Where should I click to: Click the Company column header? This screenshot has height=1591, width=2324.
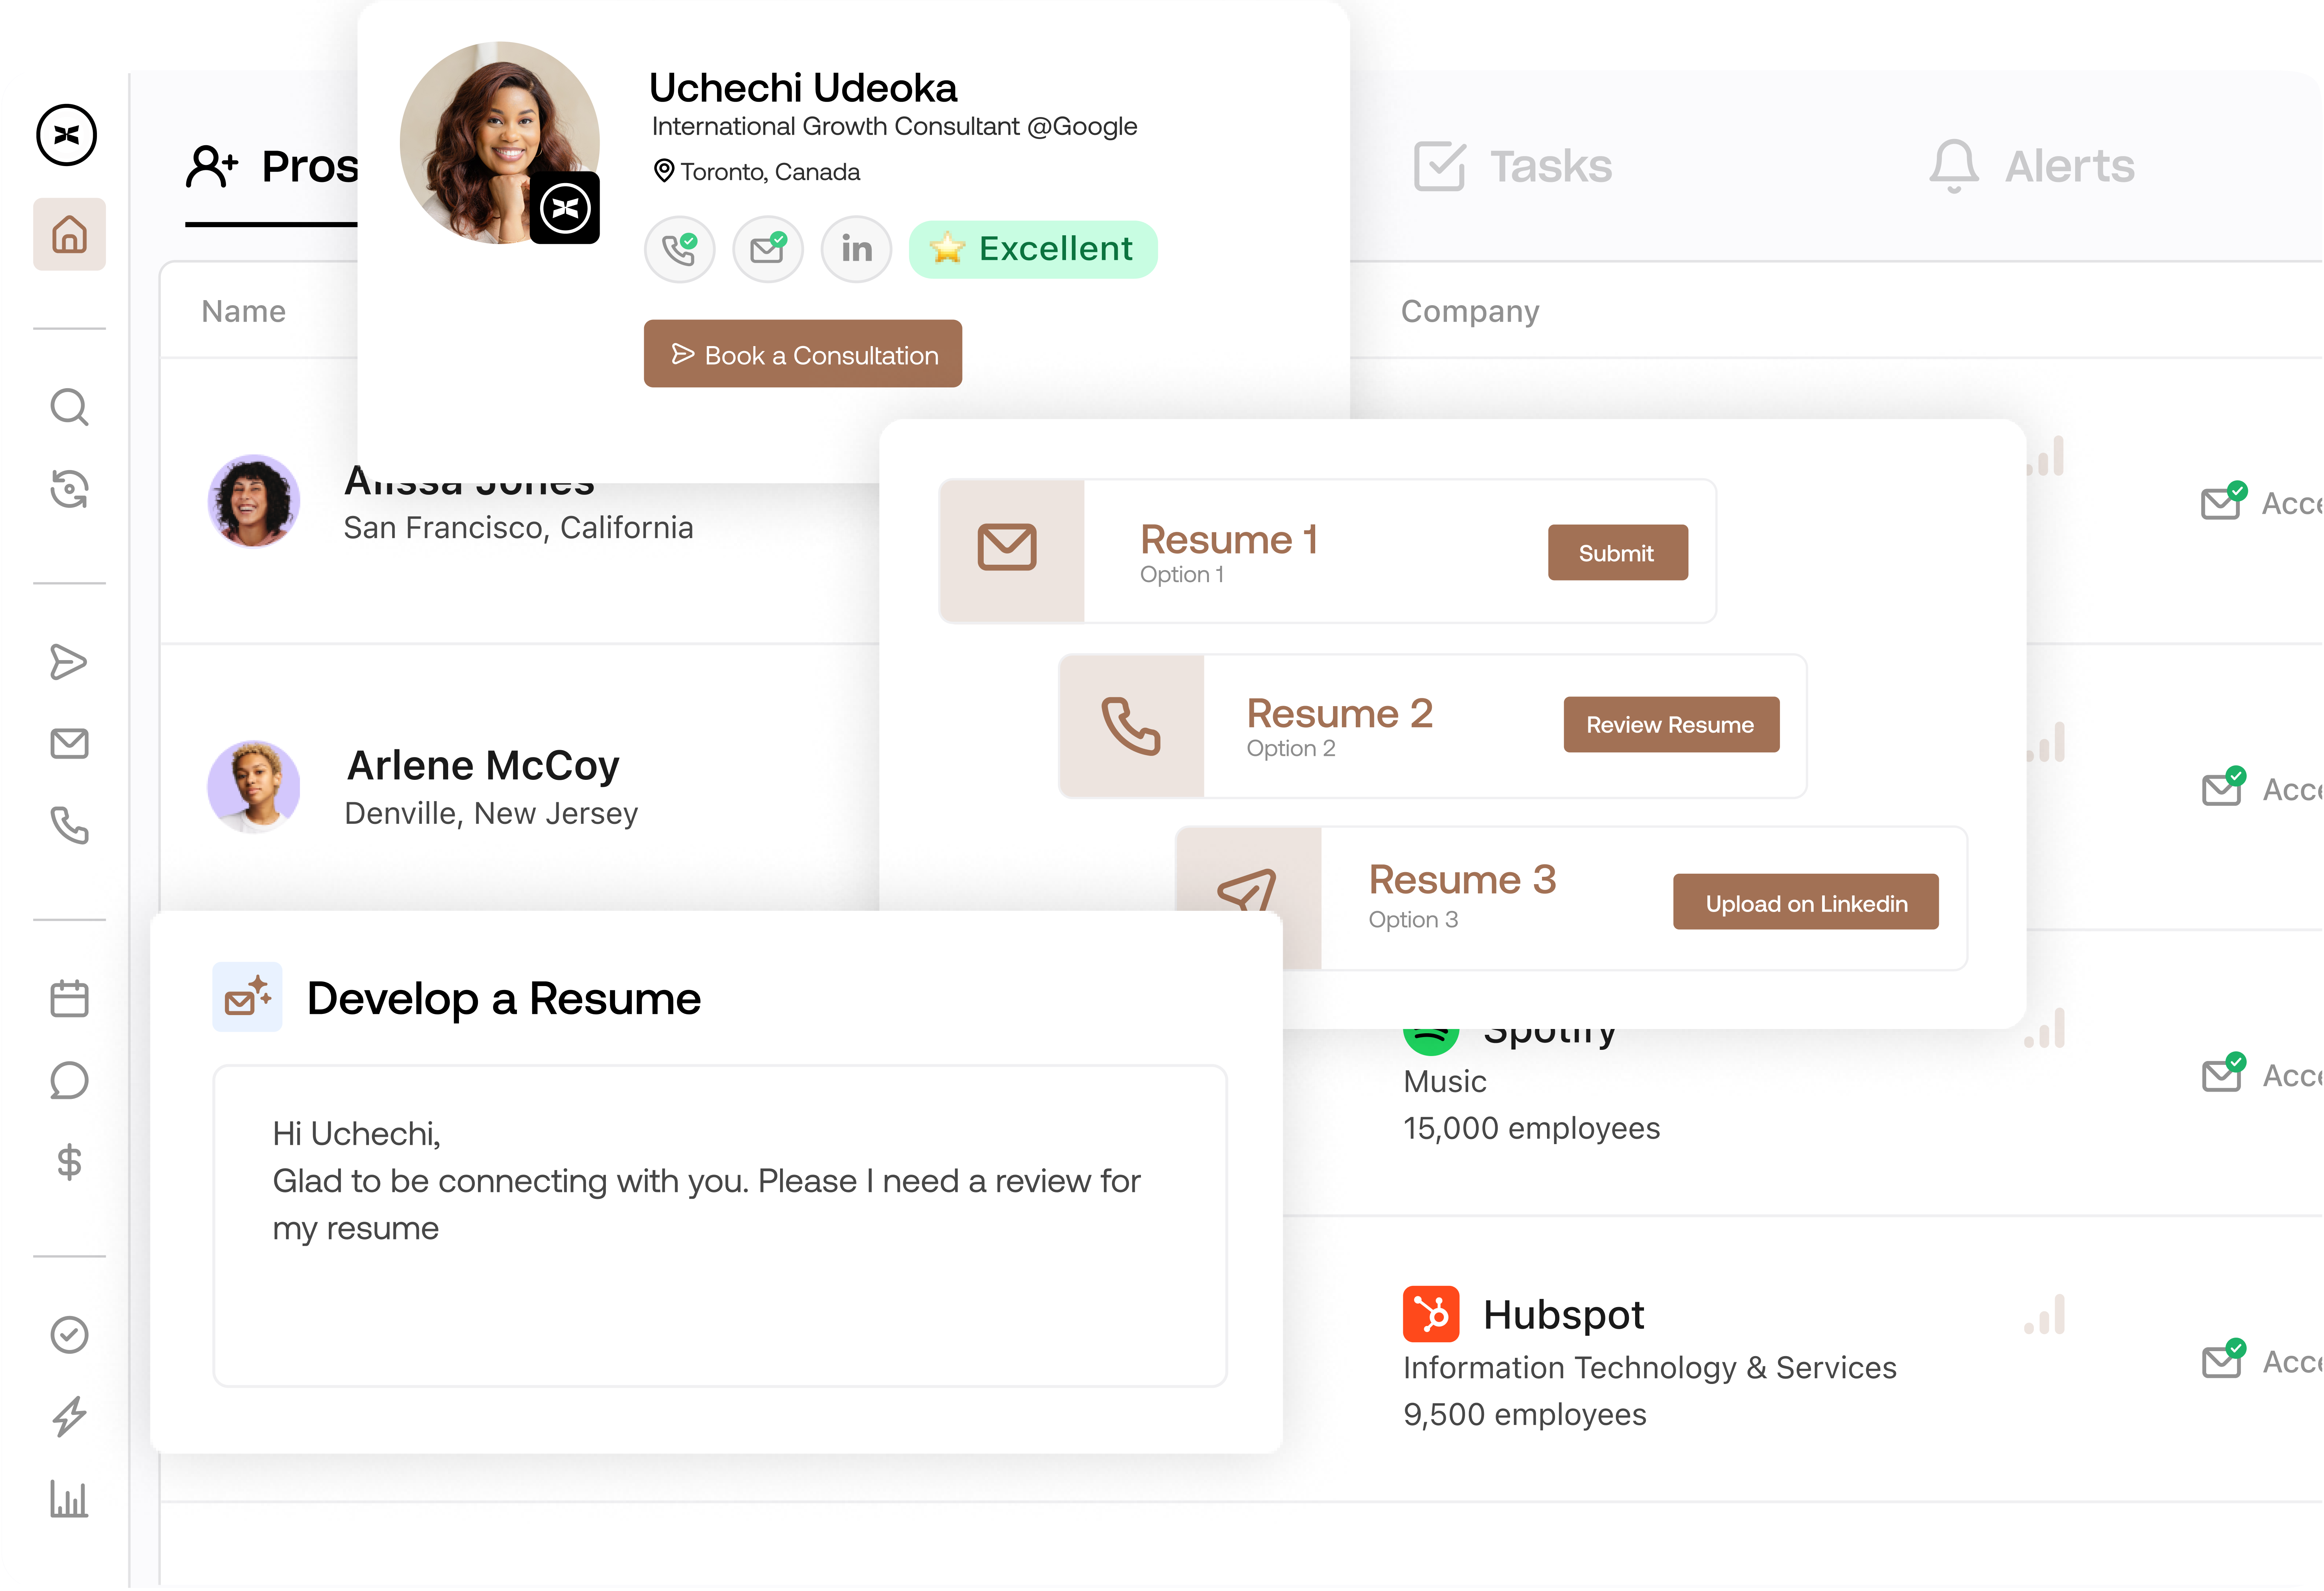pyautogui.click(x=1471, y=312)
